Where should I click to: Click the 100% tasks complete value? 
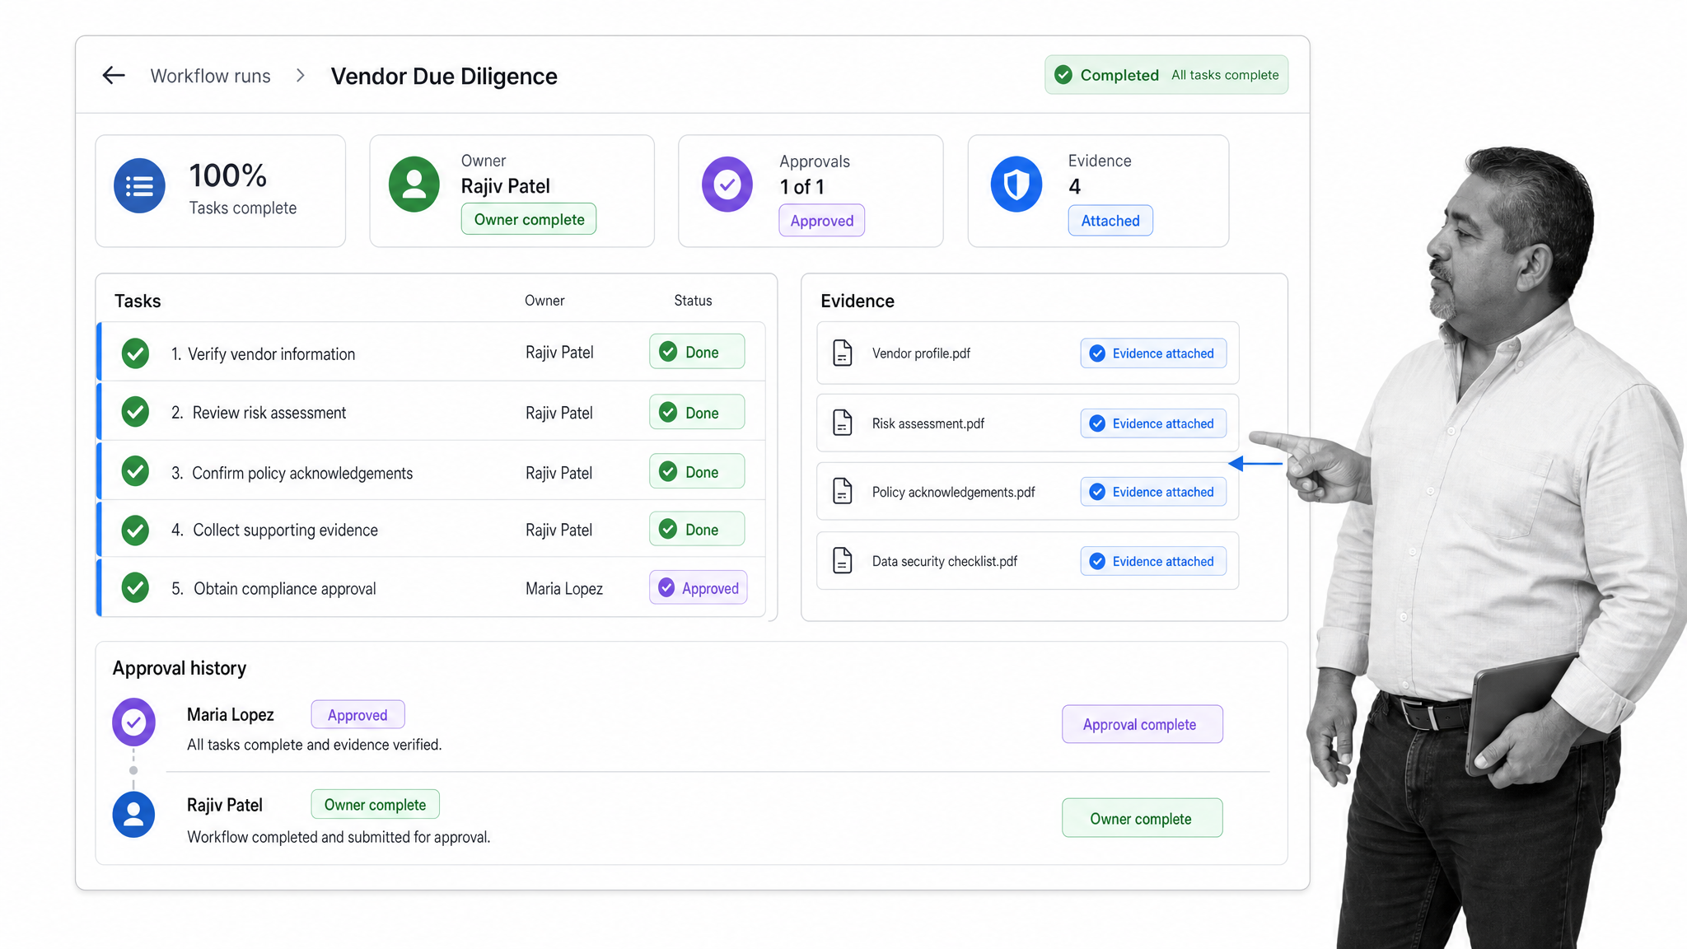pyautogui.click(x=228, y=175)
